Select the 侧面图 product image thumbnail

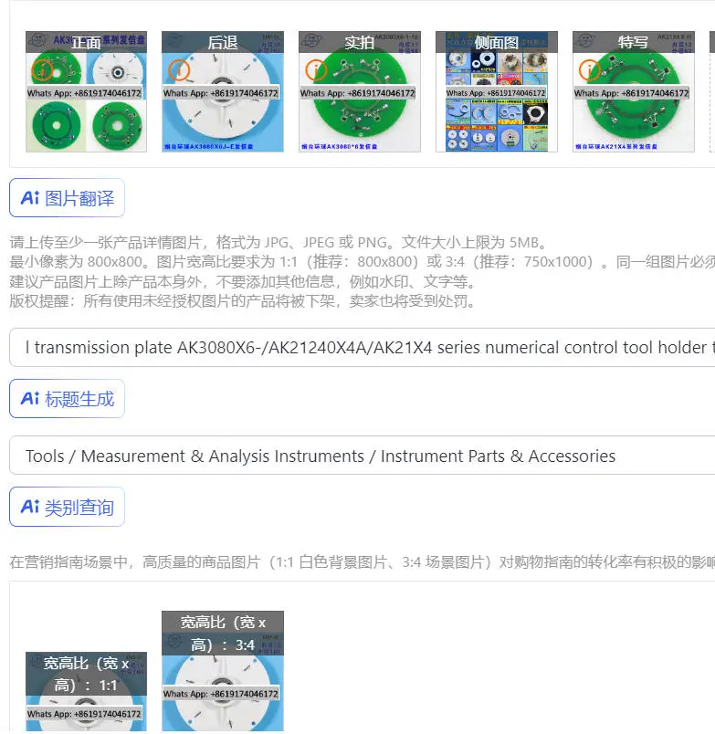[497, 91]
